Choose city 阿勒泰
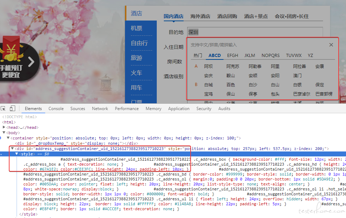 (255, 66)
